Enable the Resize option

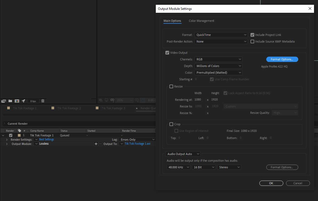171,86
